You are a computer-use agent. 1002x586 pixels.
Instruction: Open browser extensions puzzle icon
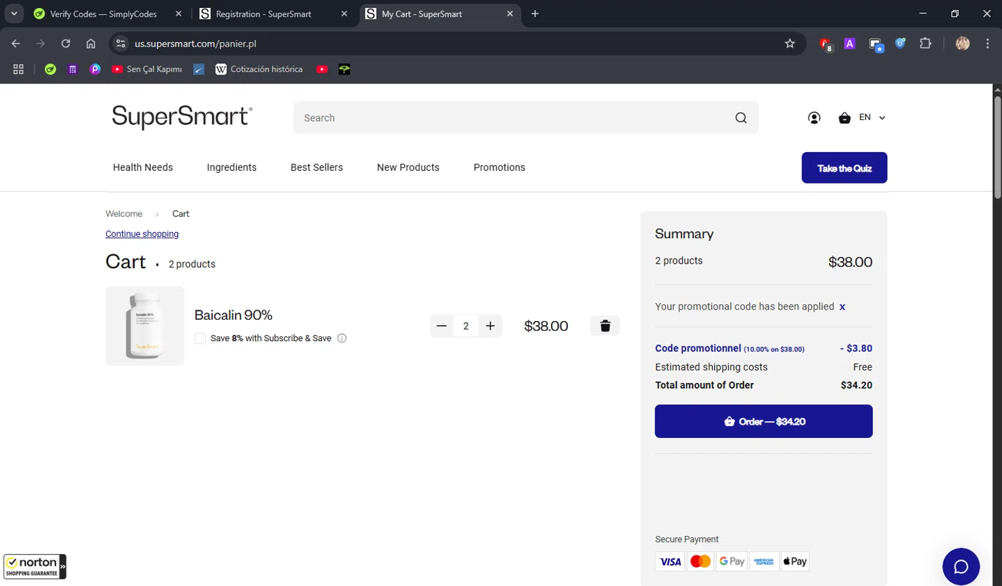click(925, 43)
